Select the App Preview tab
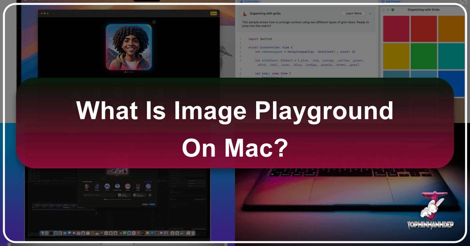 (x=392, y=2)
